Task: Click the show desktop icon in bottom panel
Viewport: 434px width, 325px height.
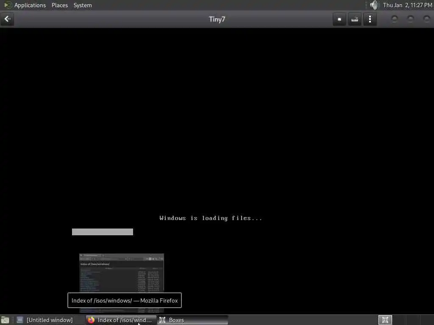Action: click(5, 320)
